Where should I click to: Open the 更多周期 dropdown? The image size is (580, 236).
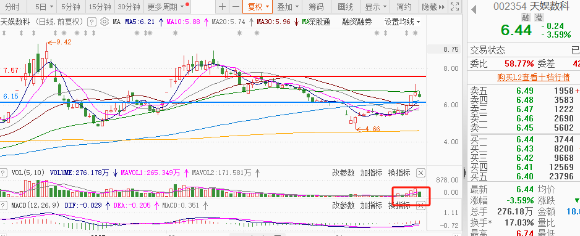click(x=166, y=7)
